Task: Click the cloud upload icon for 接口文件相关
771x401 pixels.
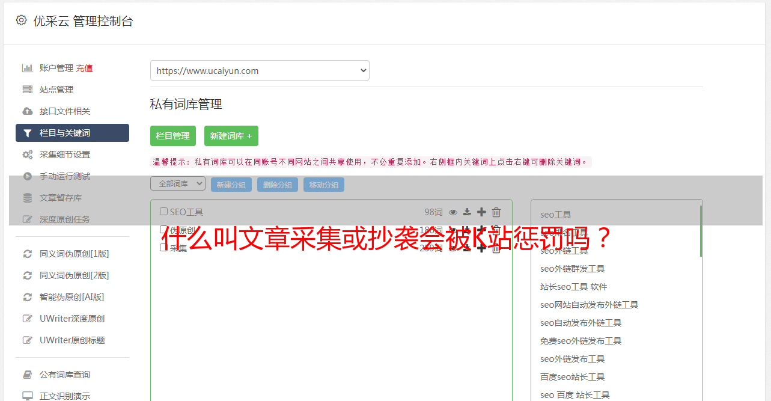Action: [x=27, y=111]
